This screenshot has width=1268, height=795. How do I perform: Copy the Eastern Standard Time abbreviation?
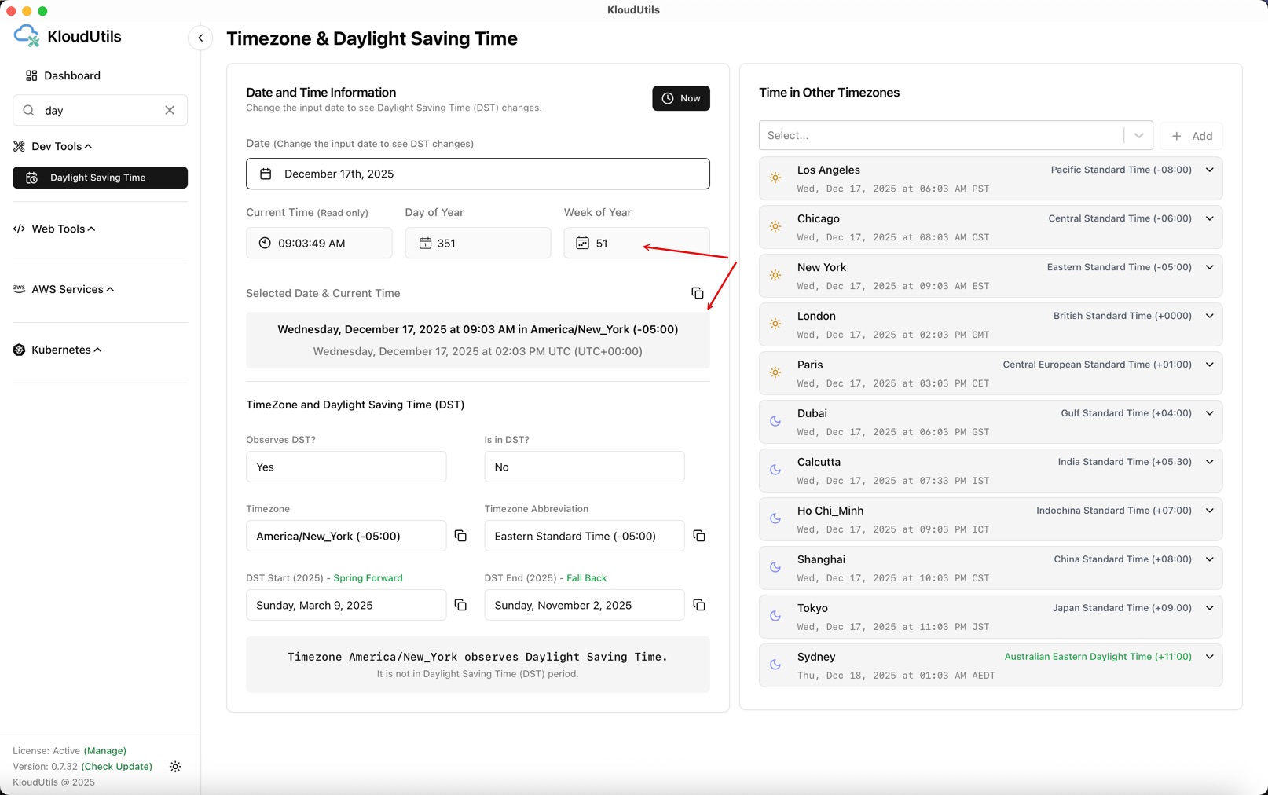698,536
